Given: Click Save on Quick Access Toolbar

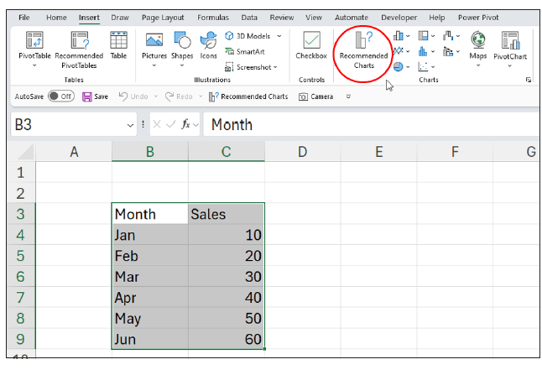Looking at the screenshot, I should pos(95,96).
